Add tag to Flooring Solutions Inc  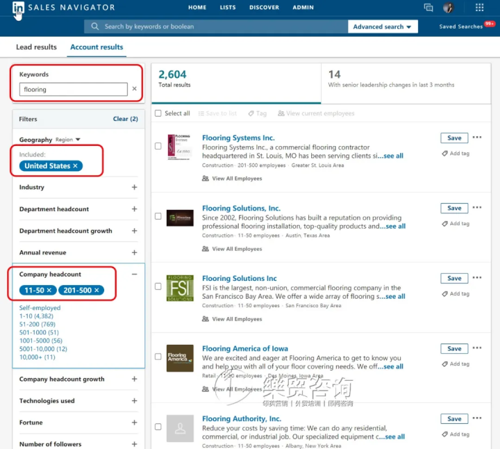click(456, 294)
